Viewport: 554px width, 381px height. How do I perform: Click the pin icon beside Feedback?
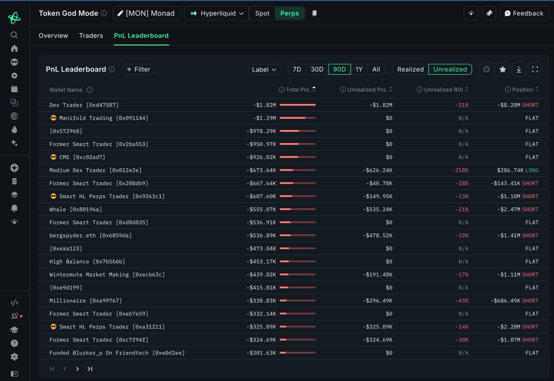[x=489, y=13]
